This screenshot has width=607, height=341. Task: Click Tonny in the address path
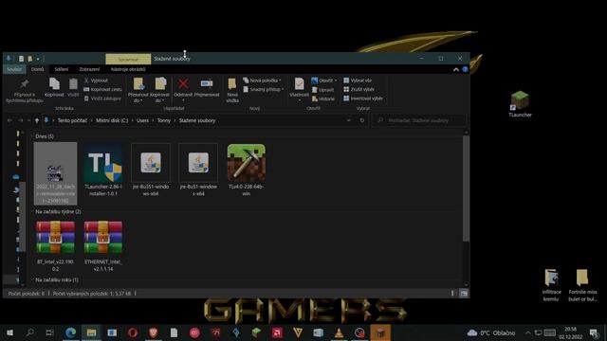[x=164, y=120]
